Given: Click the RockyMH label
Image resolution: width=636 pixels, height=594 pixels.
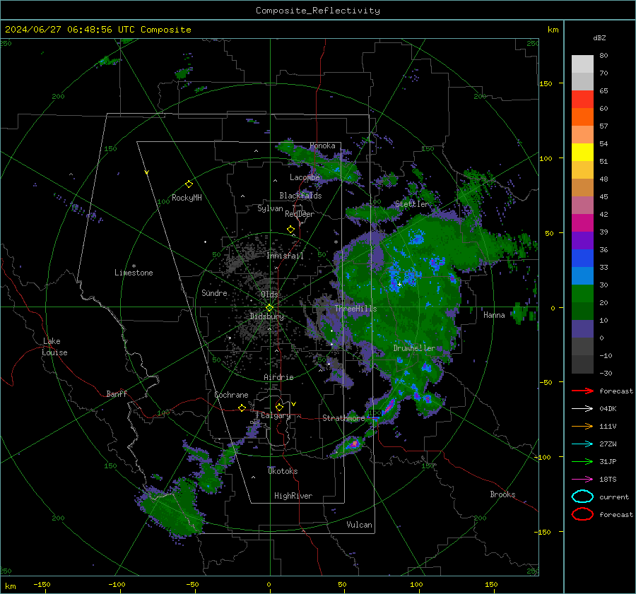Looking at the screenshot, I should (187, 198).
